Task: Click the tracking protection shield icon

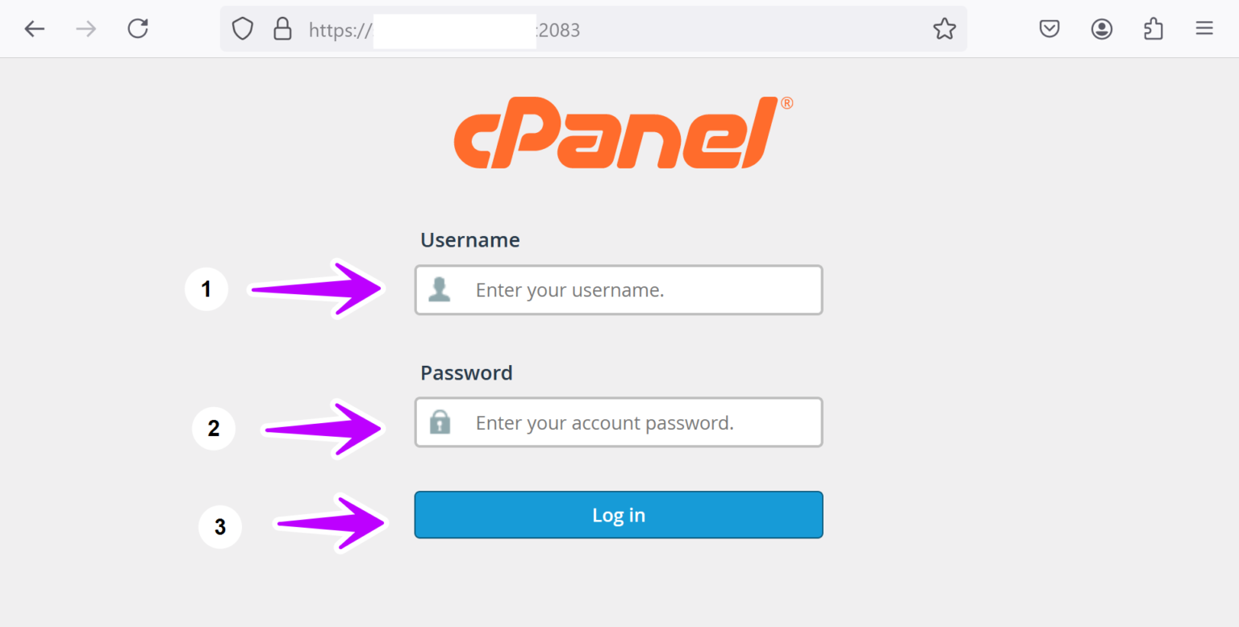Action: coord(242,28)
